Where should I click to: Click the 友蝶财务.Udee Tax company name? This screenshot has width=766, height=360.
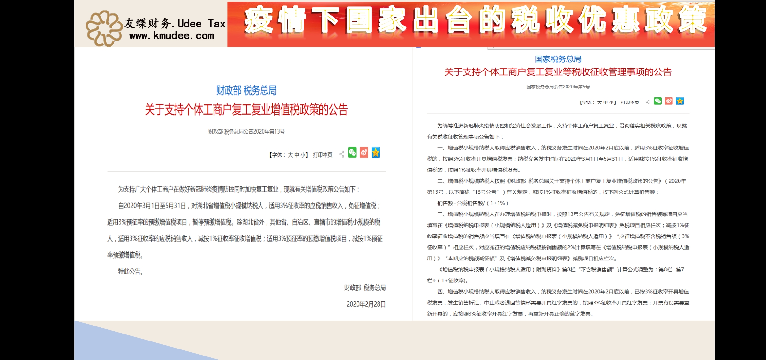pyautogui.click(x=175, y=23)
